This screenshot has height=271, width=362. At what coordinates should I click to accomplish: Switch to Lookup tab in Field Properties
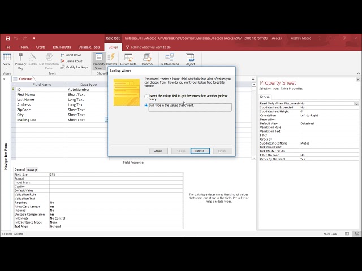(x=32, y=170)
